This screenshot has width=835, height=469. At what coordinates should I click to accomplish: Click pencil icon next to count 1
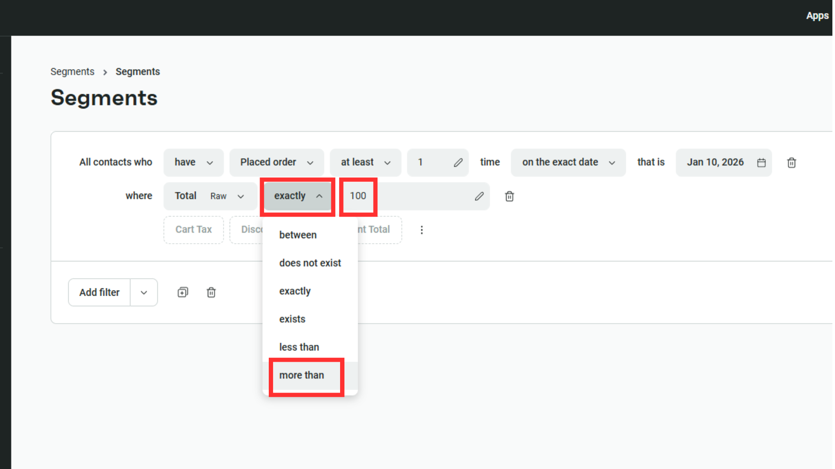[x=458, y=162]
